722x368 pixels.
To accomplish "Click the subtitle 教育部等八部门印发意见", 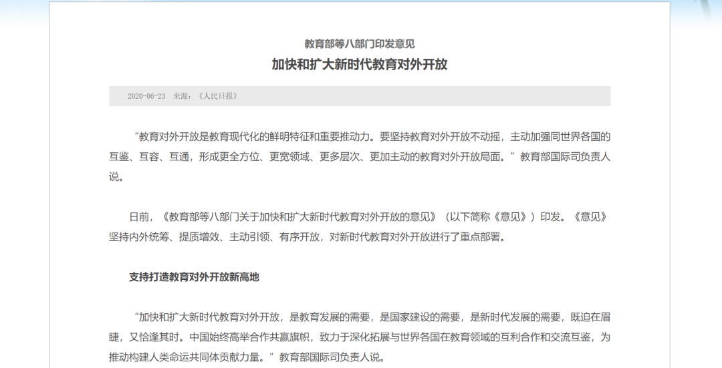I will 360,44.
